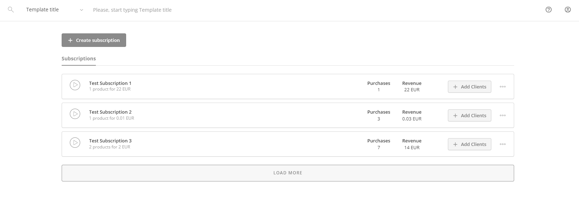Click the search magnifier icon
The height and width of the screenshot is (212, 579).
click(x=11, y=10)
